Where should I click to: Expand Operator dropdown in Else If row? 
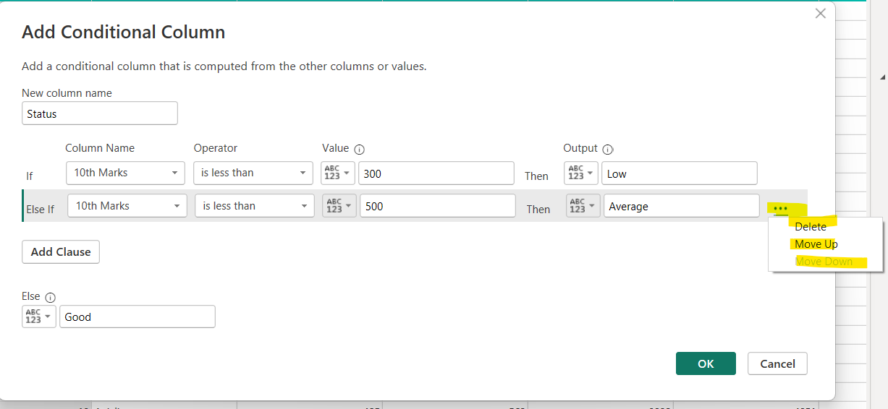(x=255, y=207)
